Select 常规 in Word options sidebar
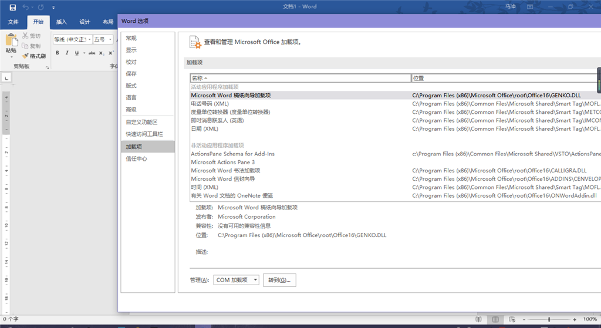Image resolution: width=601 pixels, height=328 pixels. (148, 38)
